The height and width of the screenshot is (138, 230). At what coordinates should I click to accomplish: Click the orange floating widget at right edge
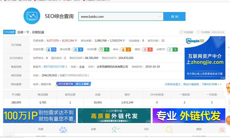[228, 120]
